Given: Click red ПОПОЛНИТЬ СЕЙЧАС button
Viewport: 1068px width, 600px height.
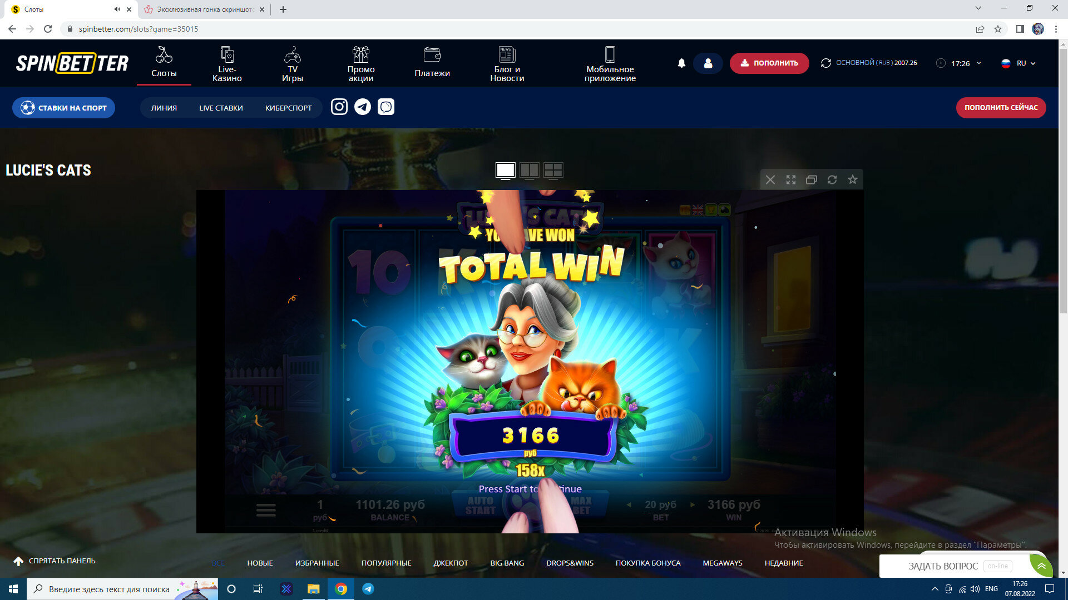Looking at the screenshot, I should (1001, 108).
